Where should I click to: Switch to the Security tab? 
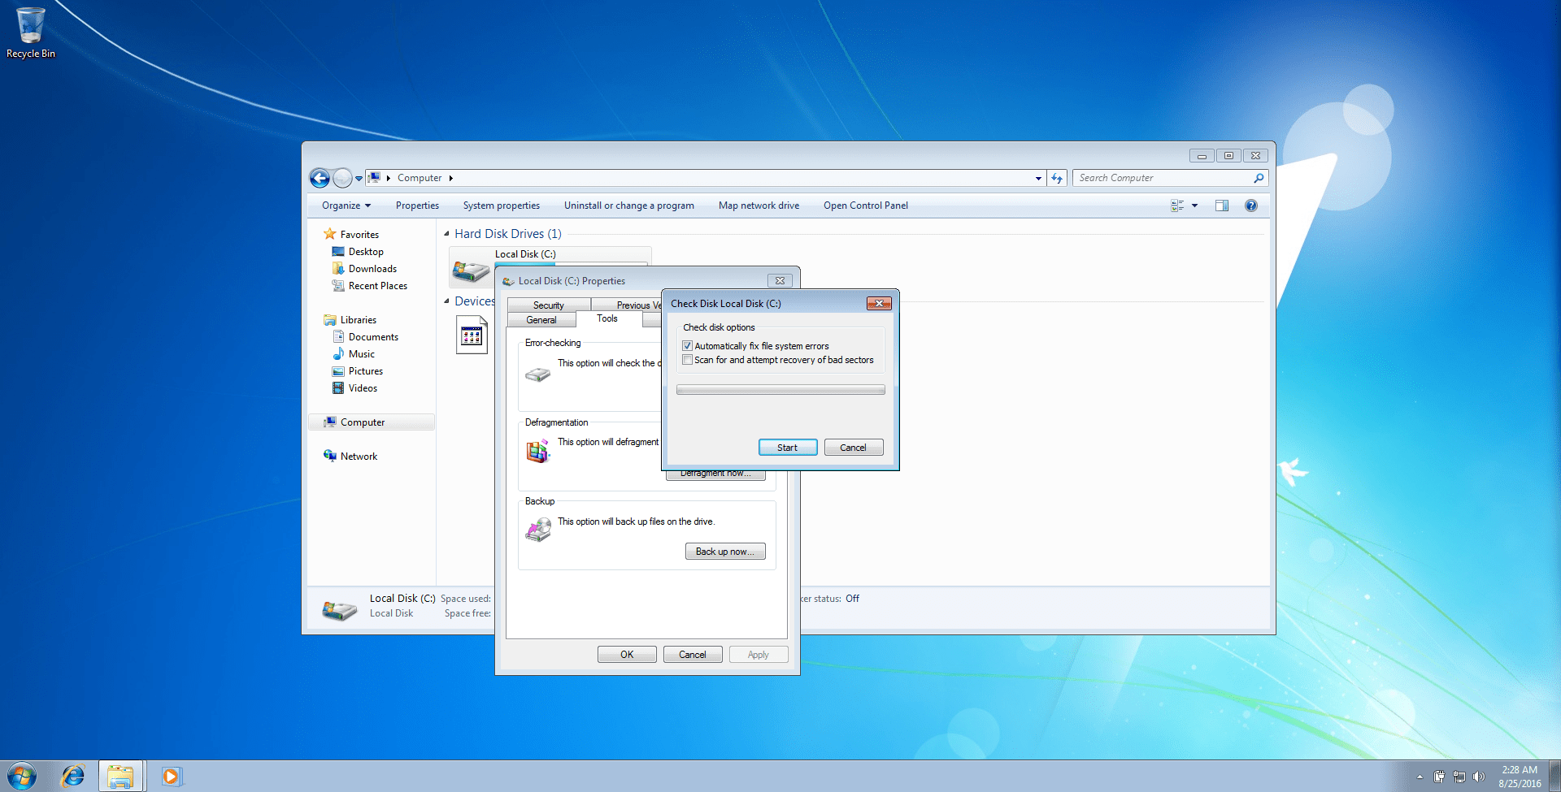coord(549,305)
